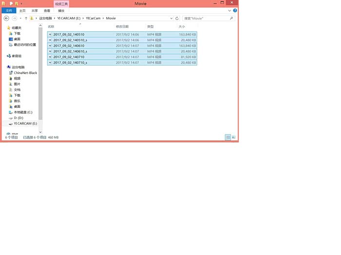Switch to details view layout
The image size is (341, 255).
pos(227,137)
